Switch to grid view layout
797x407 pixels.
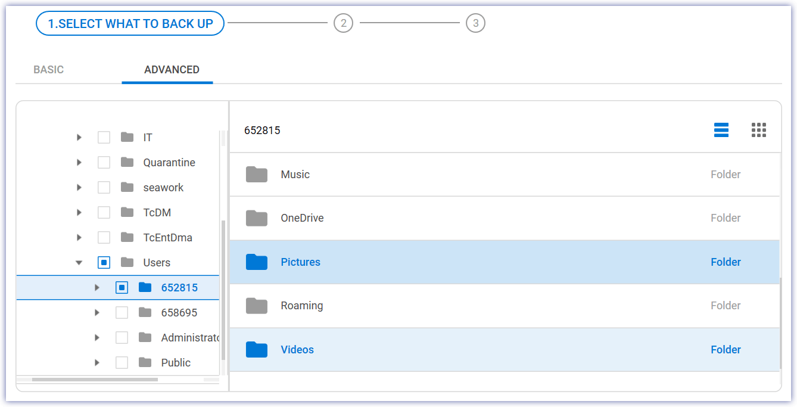click(x=759, y=129)
